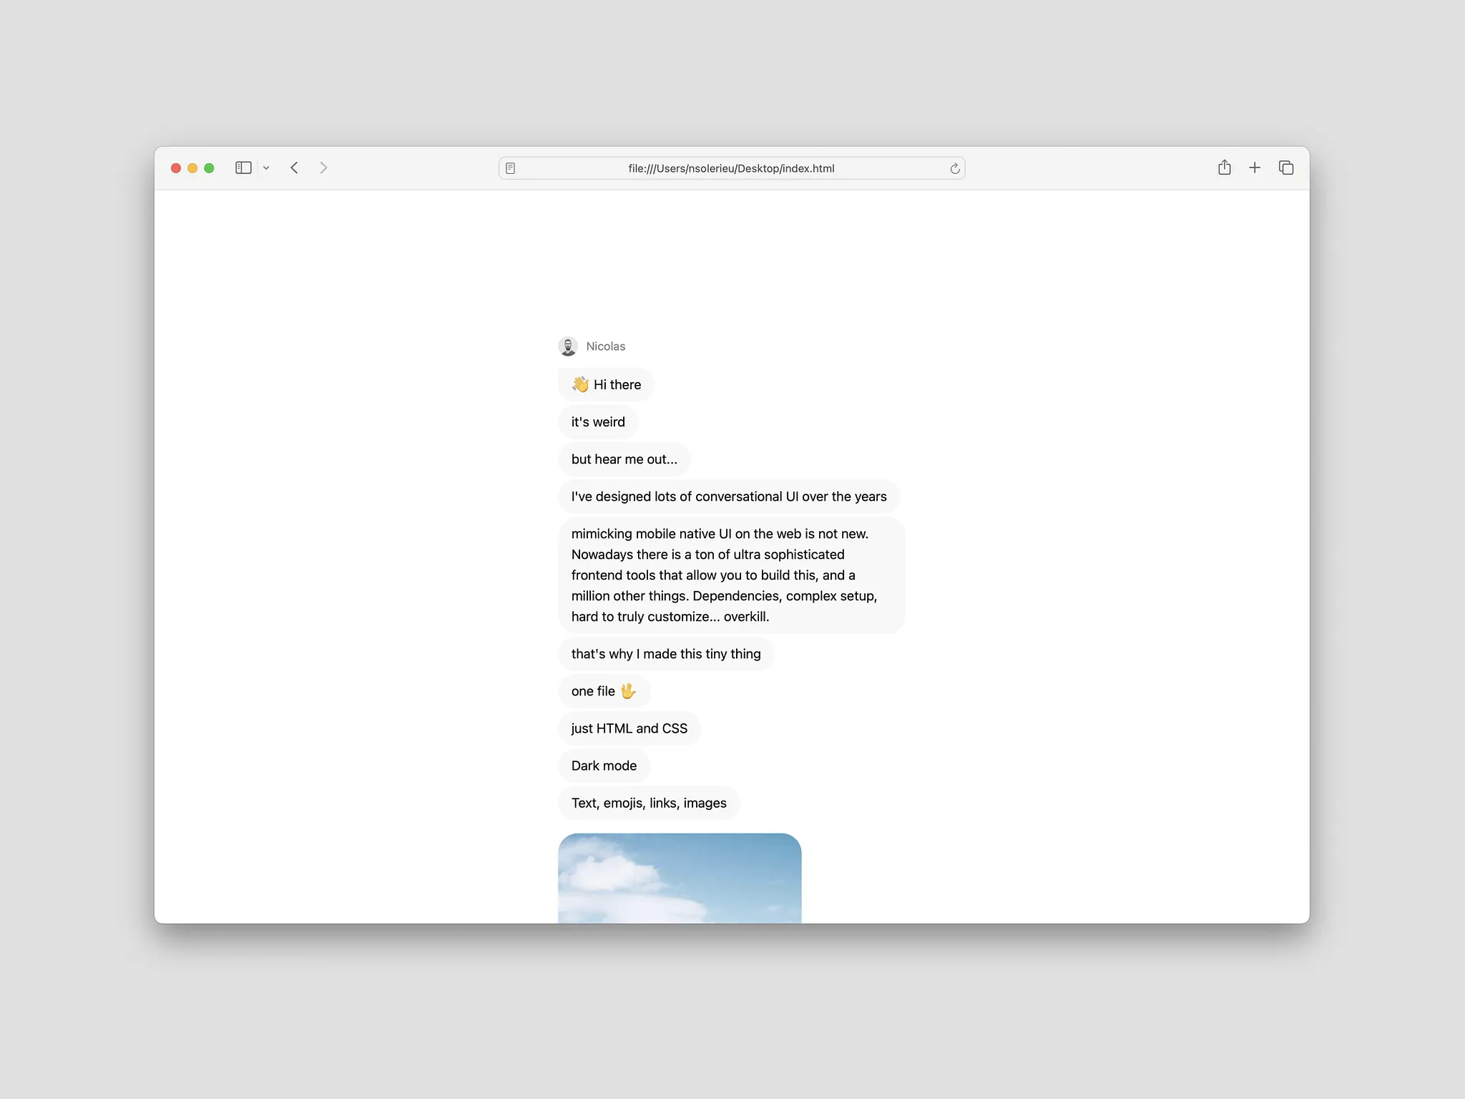Click the Share button in the toolbar
Viewport: 1465px width, 1099px height.
click(1225, 167)
